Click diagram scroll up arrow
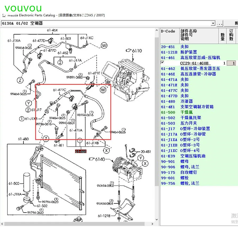 157,30
